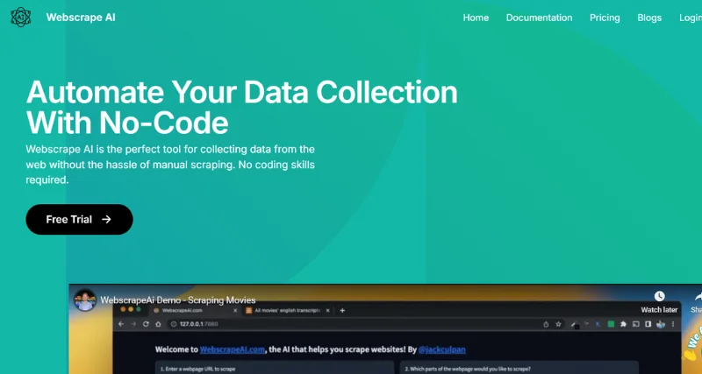Click the Watch later clock icon
Image resolution: width=702 pixels, height=374 pixels.
coord(659,296)
